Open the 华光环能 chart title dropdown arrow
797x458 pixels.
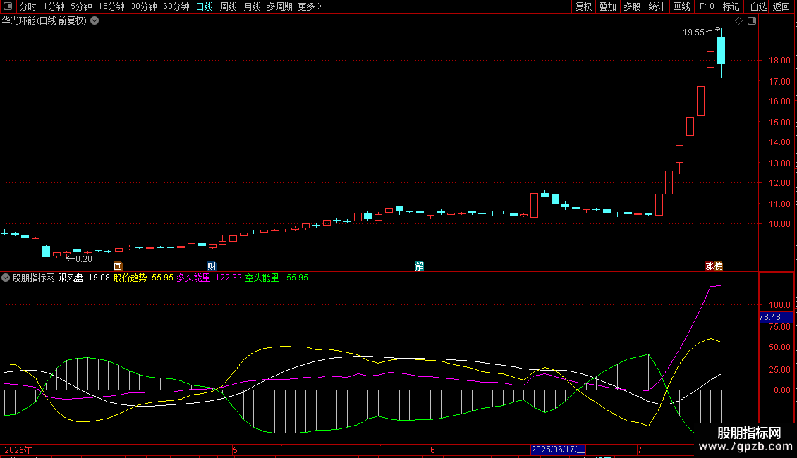point(95,20)
